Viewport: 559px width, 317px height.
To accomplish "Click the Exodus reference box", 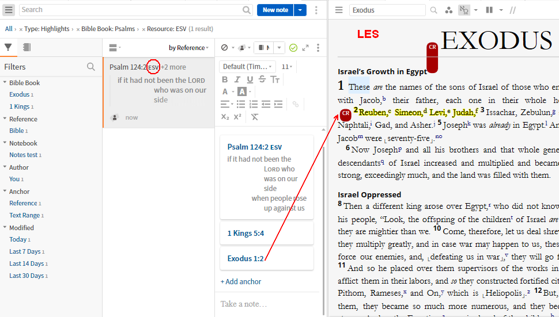I will point(387,10).
